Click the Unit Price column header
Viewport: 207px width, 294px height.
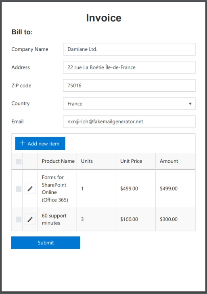[x=136, y=161]
